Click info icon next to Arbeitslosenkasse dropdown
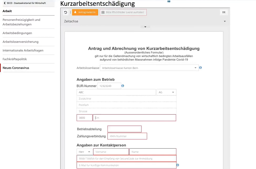Image resolution: width=256 pixels, height=169 pixels. click(200, 68)
